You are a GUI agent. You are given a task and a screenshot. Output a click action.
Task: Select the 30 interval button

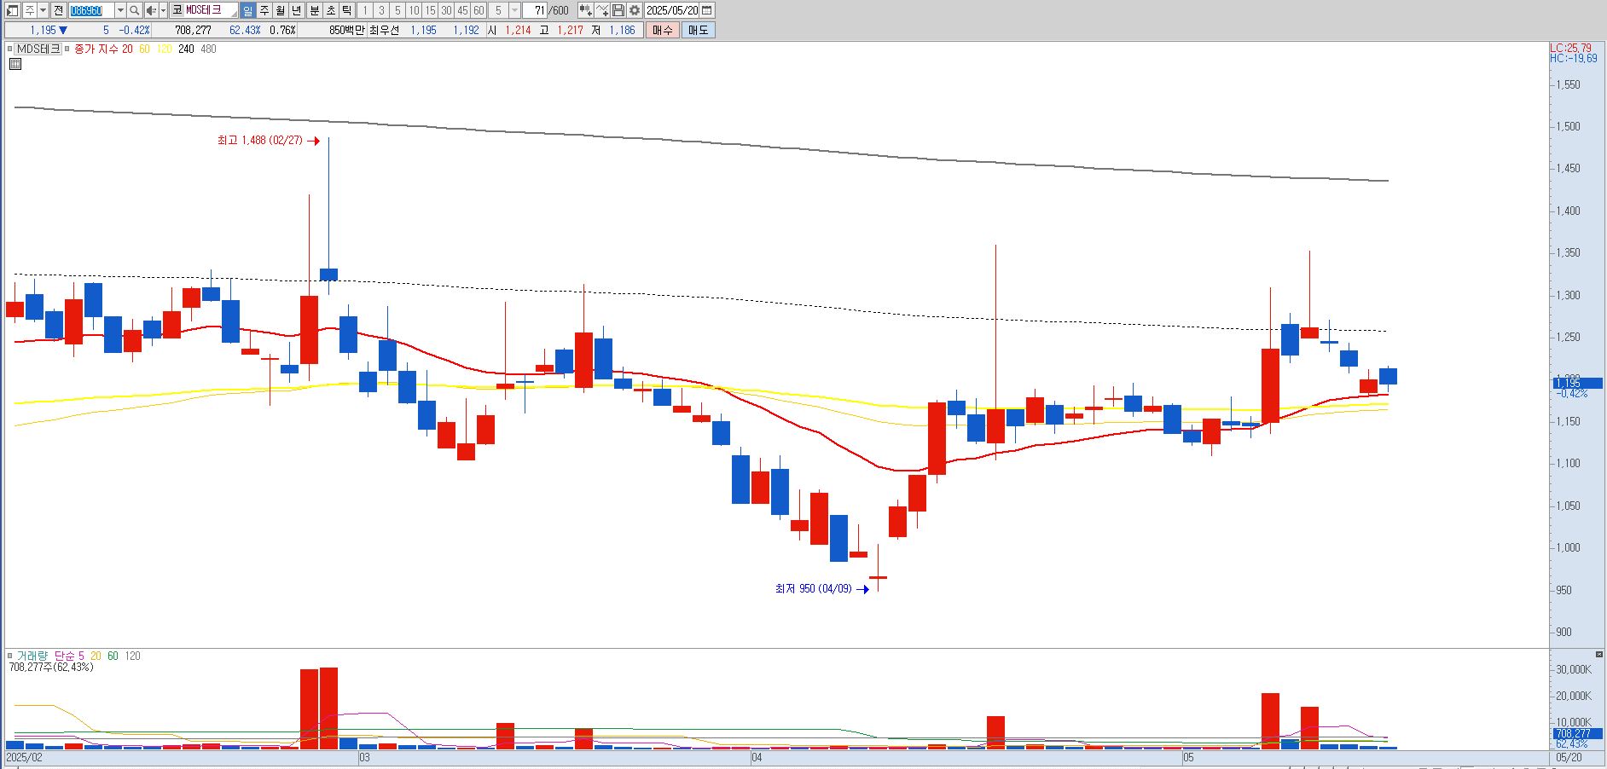pyautogui.click(x=446, y=10)
